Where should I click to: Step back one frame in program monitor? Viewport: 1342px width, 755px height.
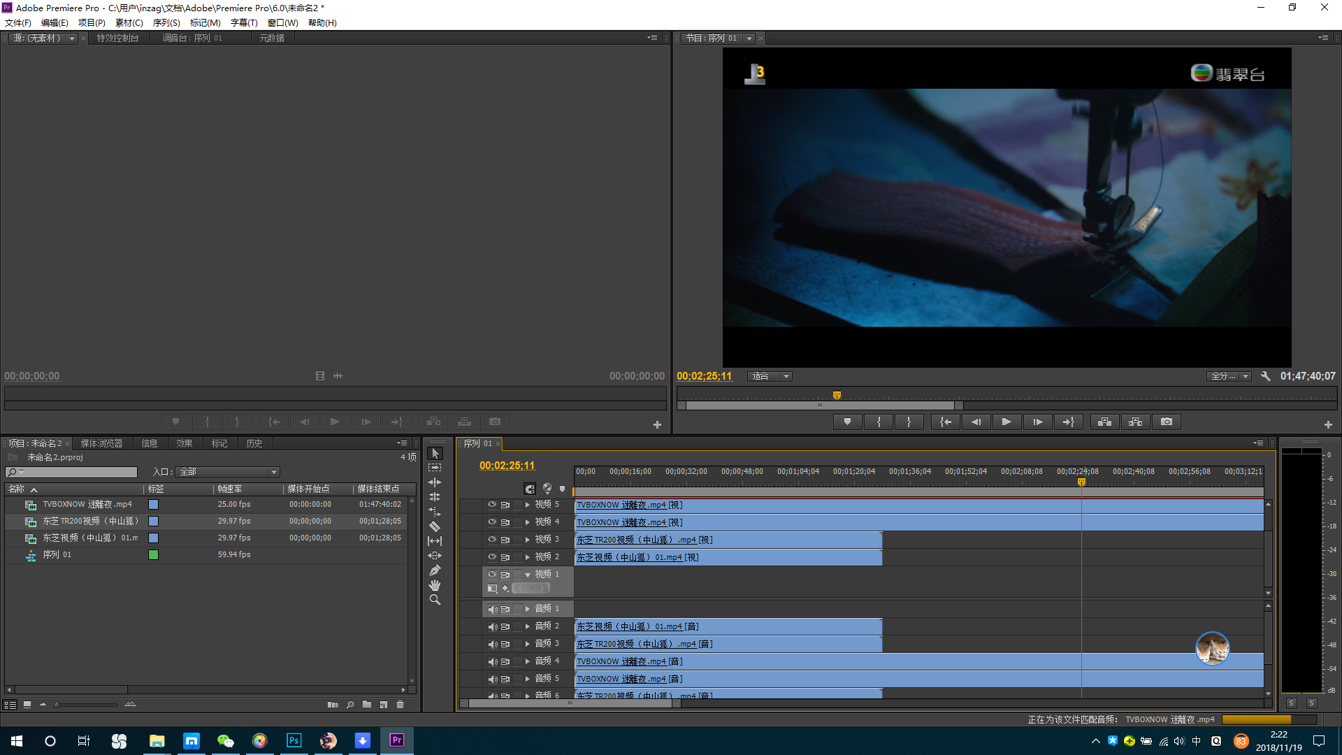pos(976,422)
